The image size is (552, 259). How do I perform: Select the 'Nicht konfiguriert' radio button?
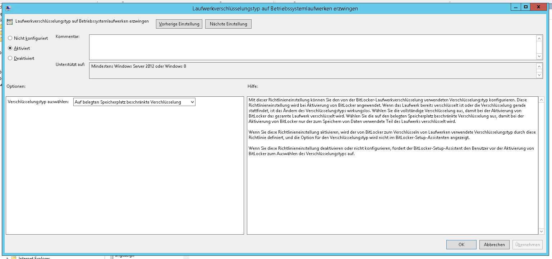[x=10, y=38]
